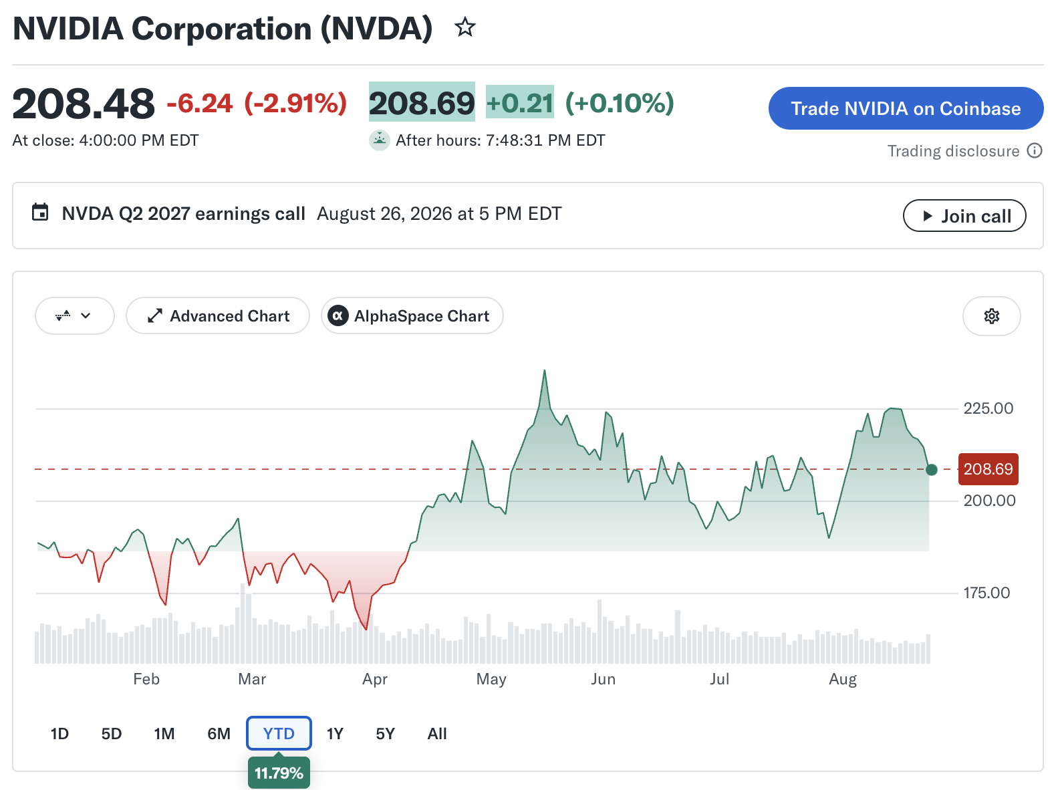Click the Mar month label on chart axis
Screen dimensions: 1056x790
pos(252,679)
